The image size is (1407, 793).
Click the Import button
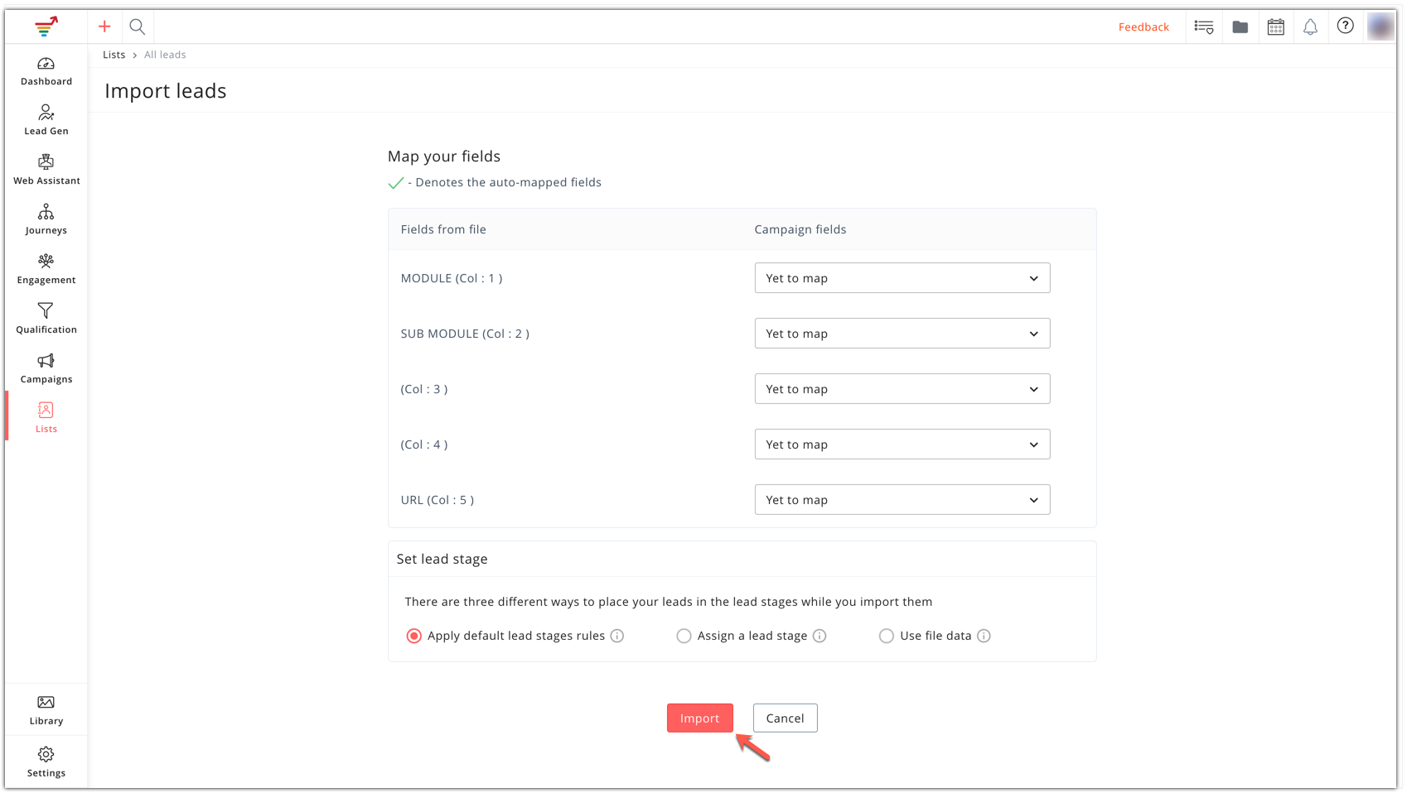[699, 718]
